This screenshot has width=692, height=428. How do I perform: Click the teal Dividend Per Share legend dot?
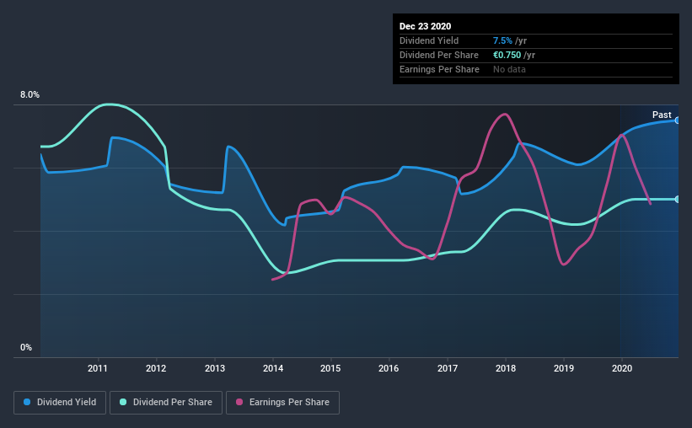click(x=123, y=402)
